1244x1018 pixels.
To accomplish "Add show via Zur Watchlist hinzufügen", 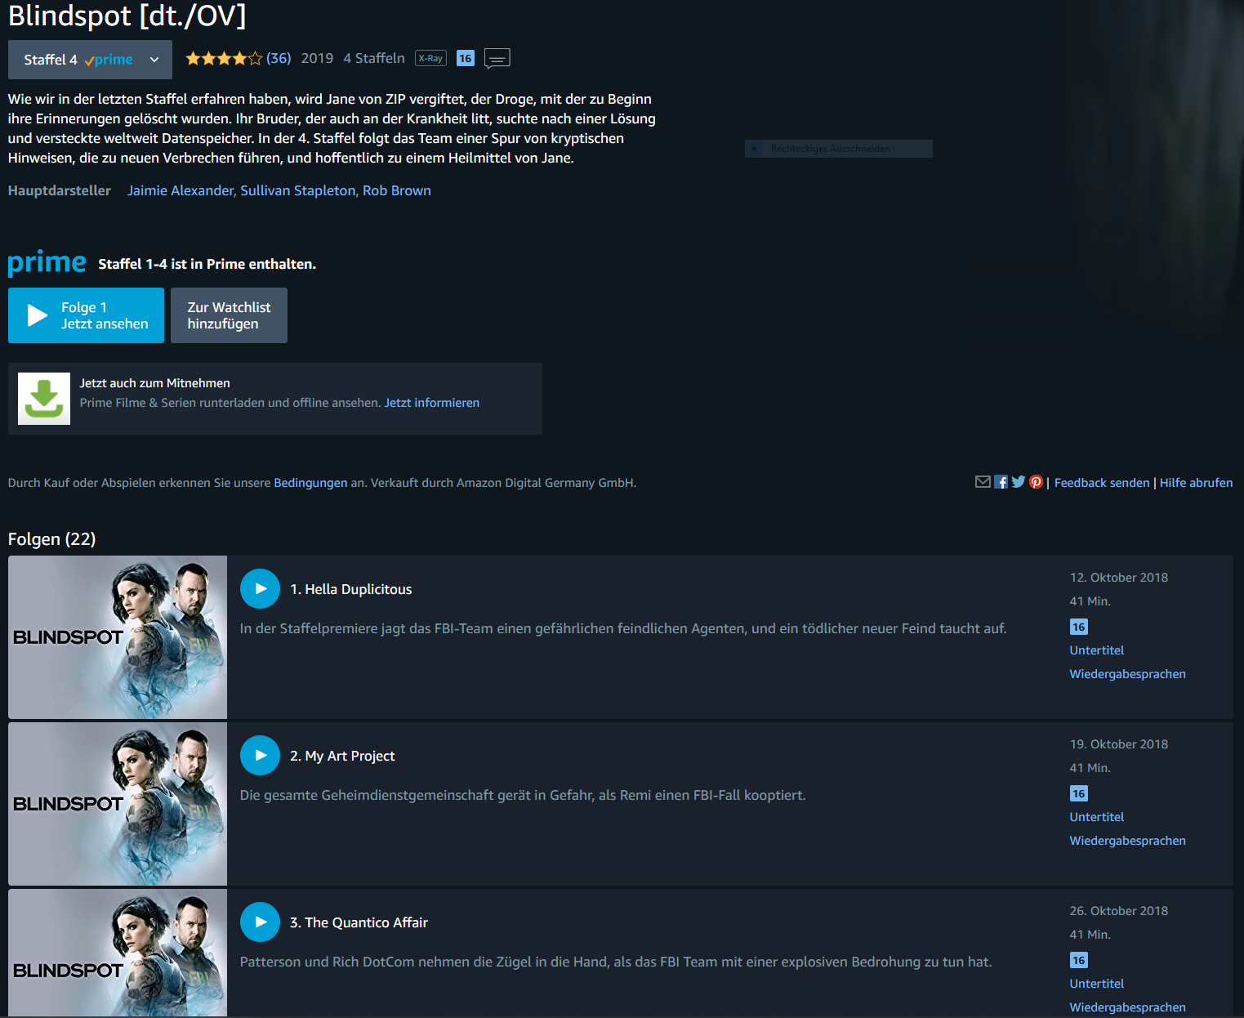I will (x=229, y=315).
